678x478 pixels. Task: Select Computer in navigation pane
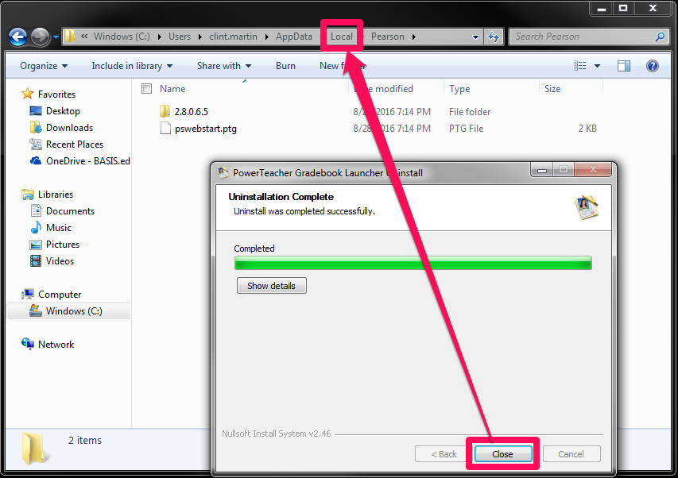pos(60,295)
